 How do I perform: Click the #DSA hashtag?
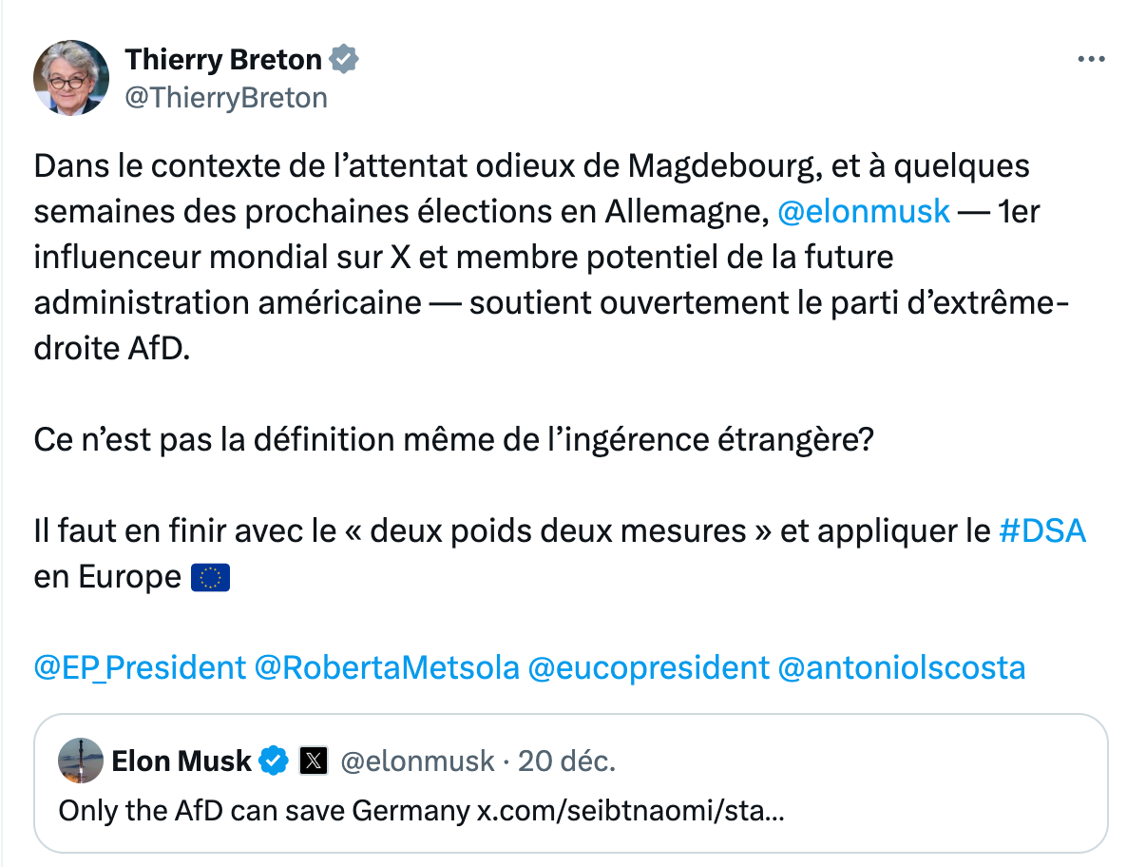tap(1041, 530)
